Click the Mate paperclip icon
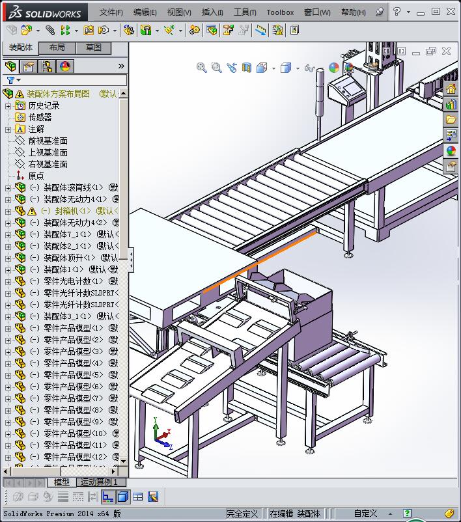Viewport: 461px width, 522px height. click(x=50, y=31)
